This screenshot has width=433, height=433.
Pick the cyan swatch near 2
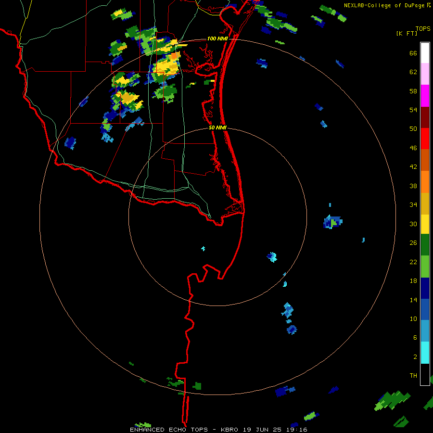(425, 353)
